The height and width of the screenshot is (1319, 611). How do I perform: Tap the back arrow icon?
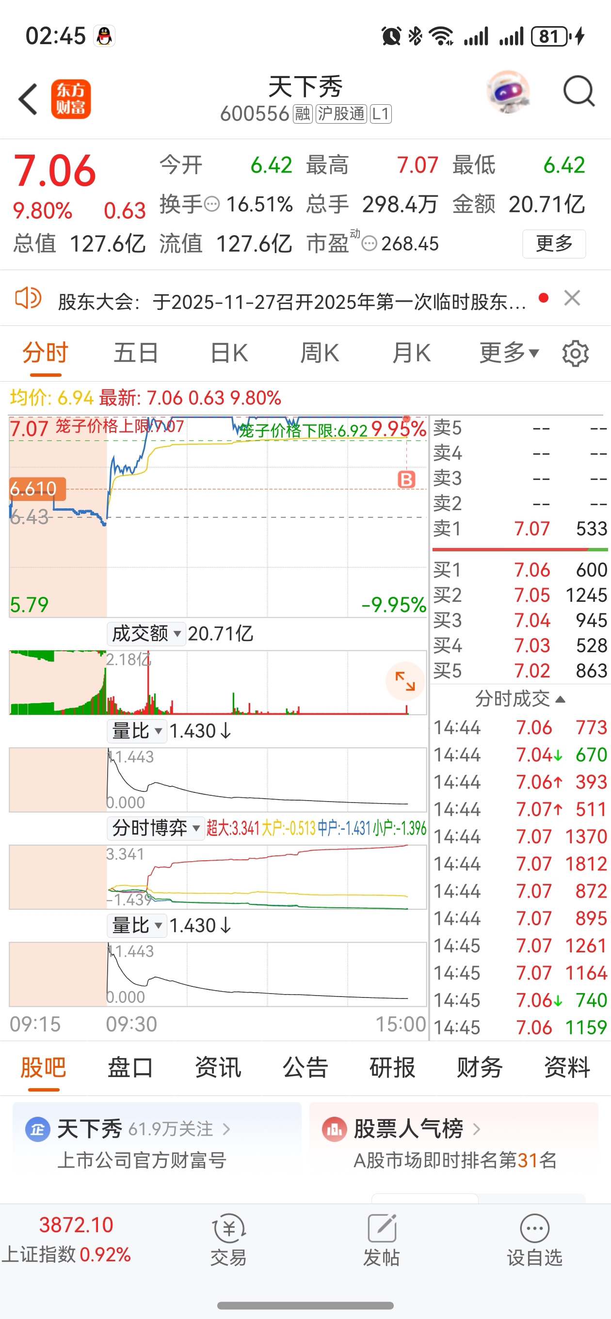click(x=28, y=99)
